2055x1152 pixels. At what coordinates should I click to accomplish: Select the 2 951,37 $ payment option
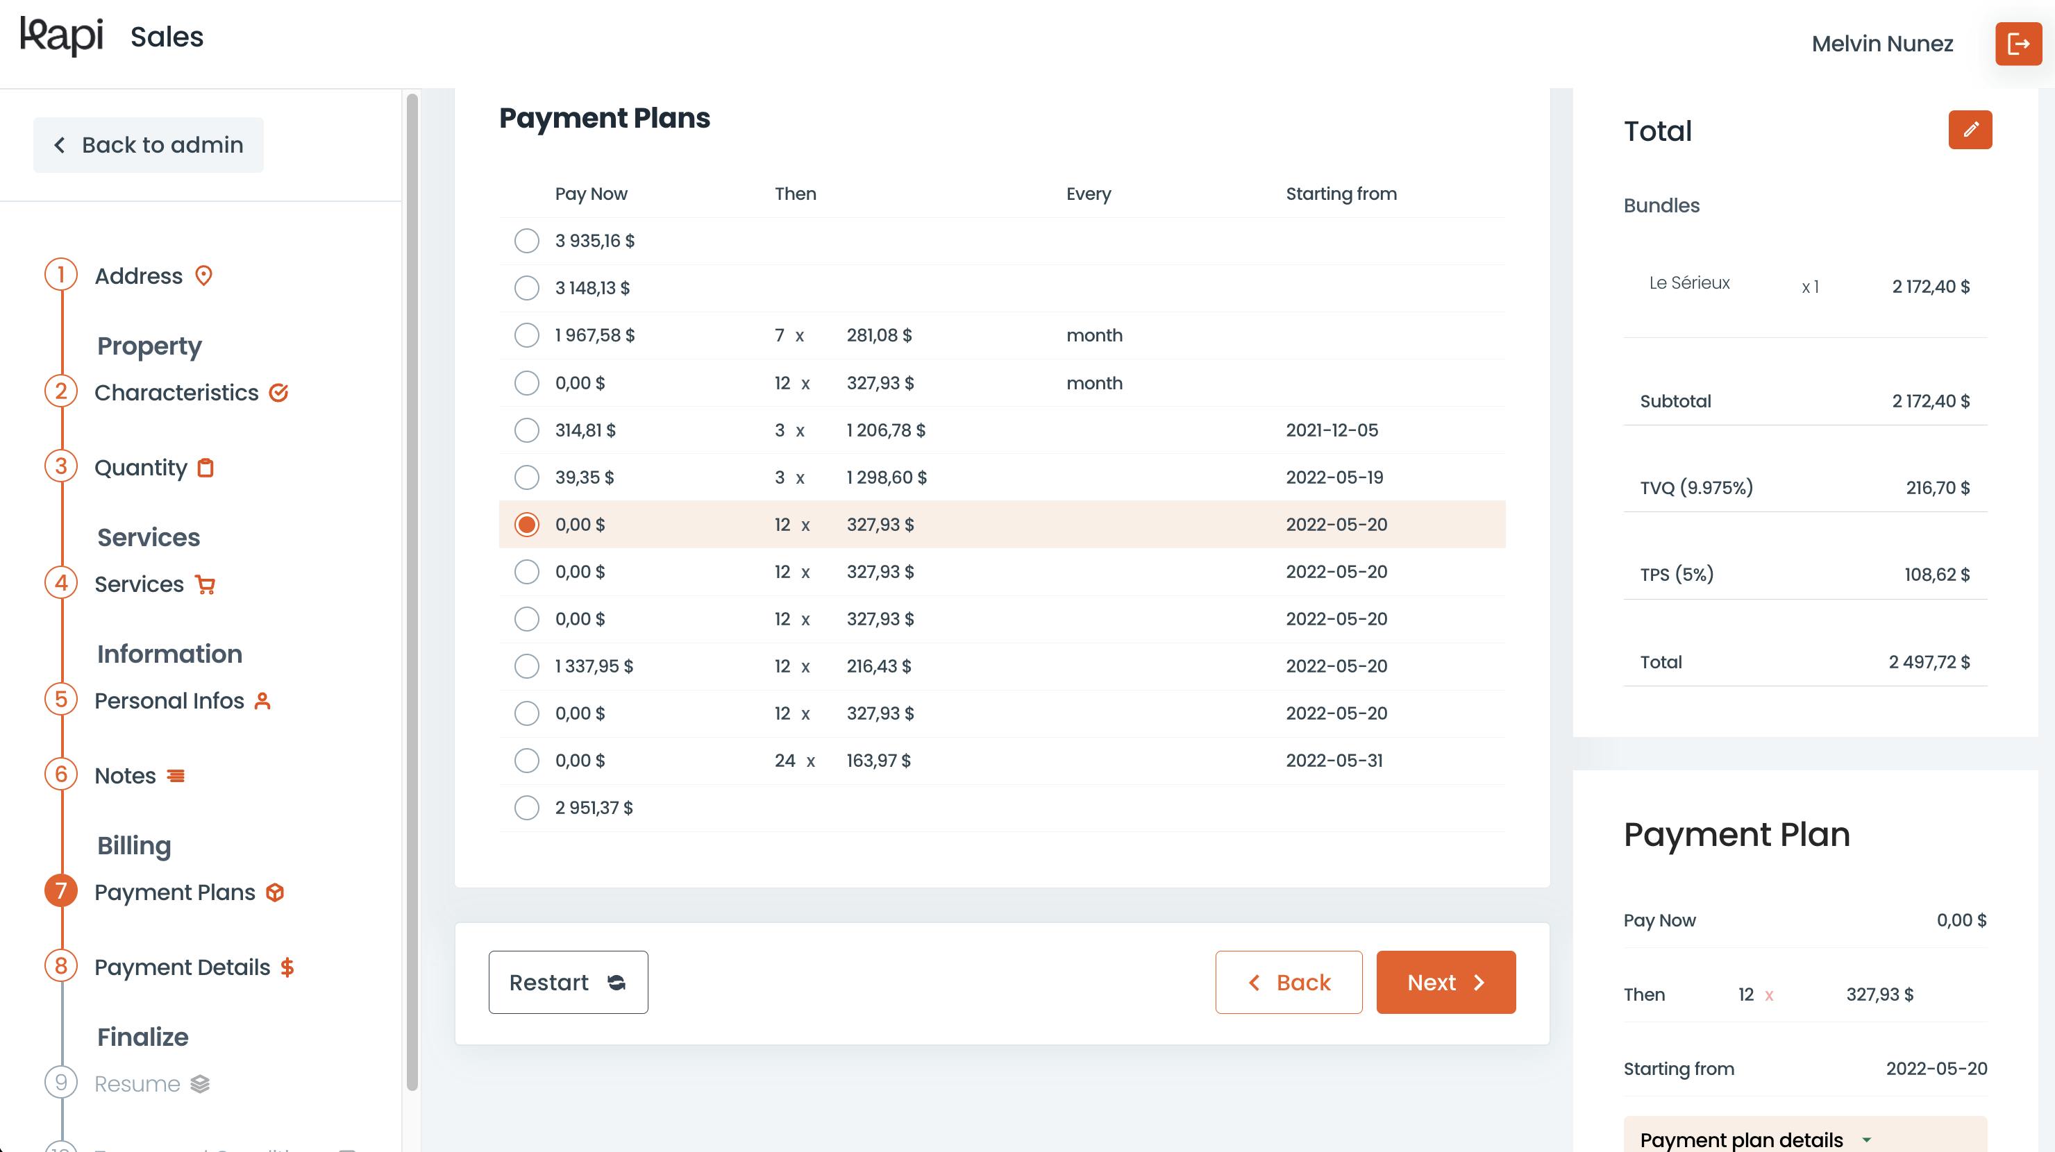click(526, 808)
